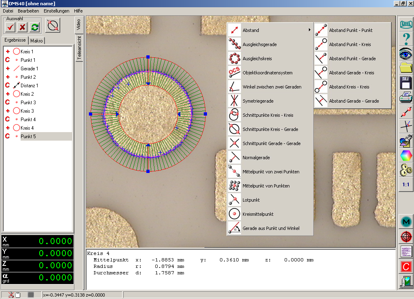The height and width of the screenshot is (299, 414).
Task: Expand the Abstand submenu arrow
Action: point(310,30)
